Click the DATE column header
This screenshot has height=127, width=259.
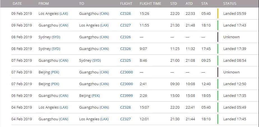coord(17,3)
